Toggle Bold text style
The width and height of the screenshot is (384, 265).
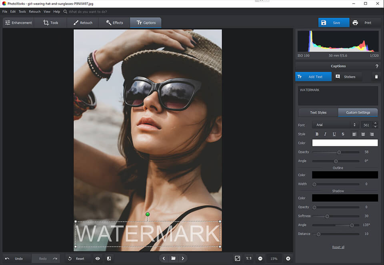(317, 134)
